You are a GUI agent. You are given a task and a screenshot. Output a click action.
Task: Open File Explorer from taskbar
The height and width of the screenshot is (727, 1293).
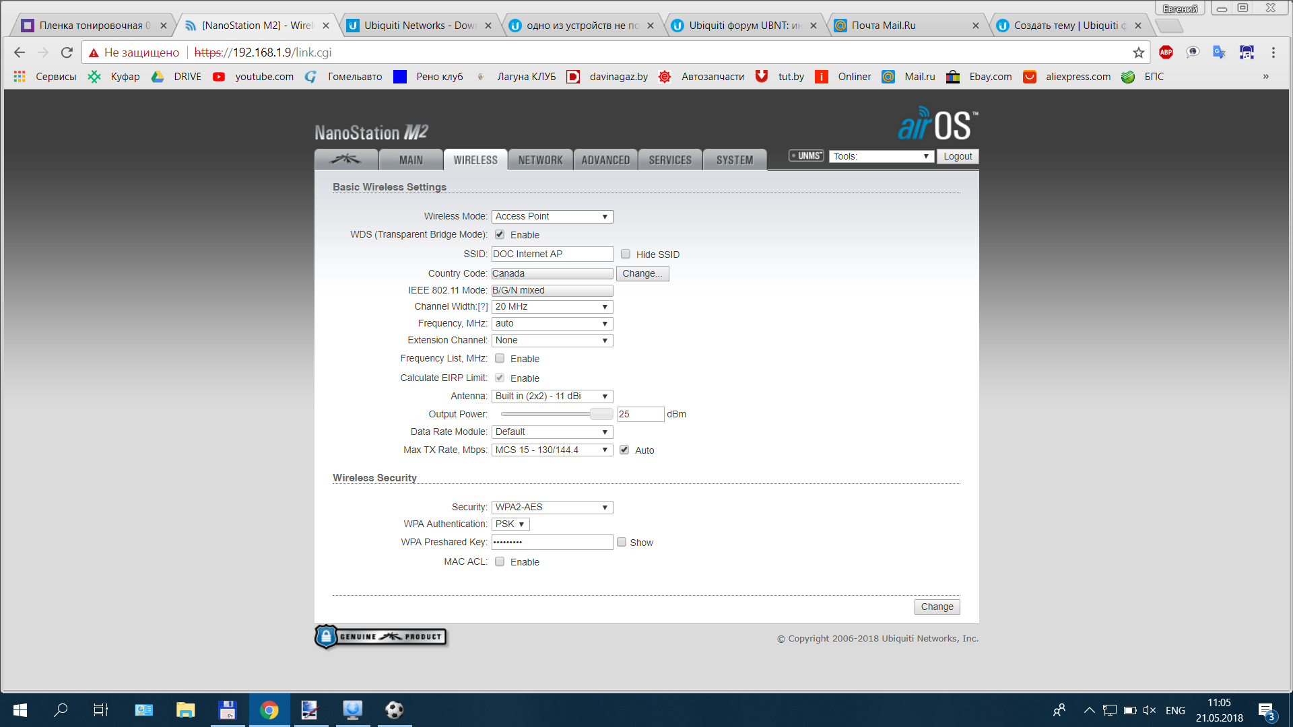[185, 710]
